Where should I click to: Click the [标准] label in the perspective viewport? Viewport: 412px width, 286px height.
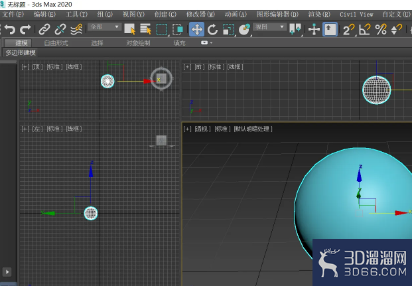pyautogui.click(x=222, y=129)
